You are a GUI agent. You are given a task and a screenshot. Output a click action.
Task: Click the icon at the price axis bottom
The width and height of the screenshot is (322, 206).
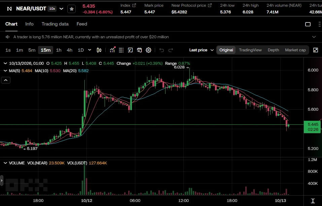click(313, 201)
